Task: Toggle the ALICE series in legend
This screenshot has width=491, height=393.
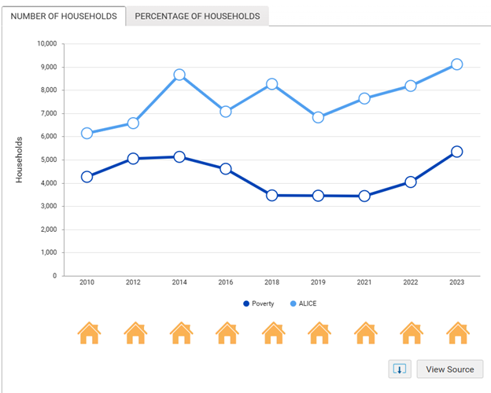Action: click(x=305, y=303)
